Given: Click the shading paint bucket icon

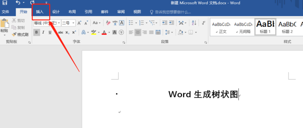Looking at the screenshot, I should click(180, 32).
